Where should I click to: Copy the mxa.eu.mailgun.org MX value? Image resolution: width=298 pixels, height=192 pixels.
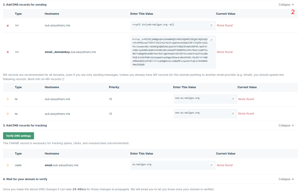(x=232, y=99)
